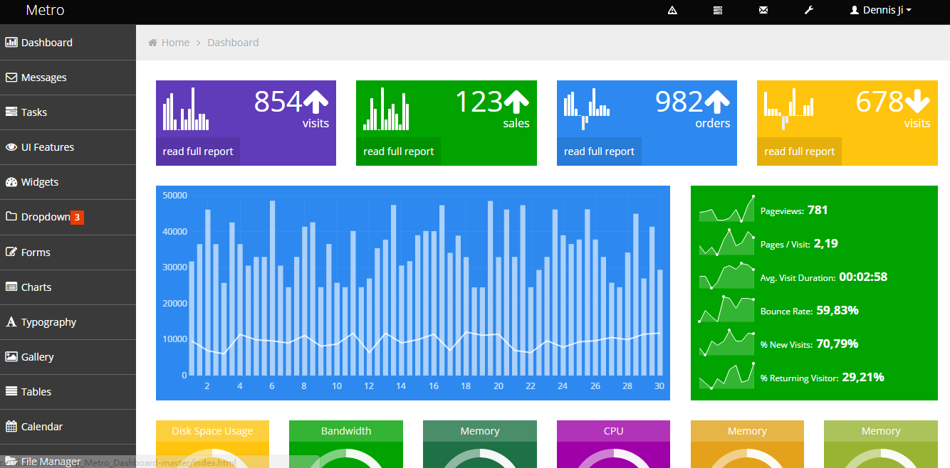Screen dimensions: 950x468
Task: Click the warning triangle icon in top bar
Action: [672, 10]
